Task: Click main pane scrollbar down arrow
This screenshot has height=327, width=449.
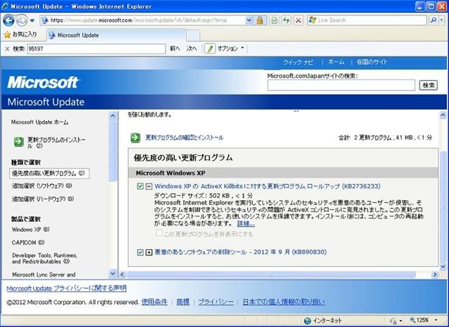Action: 443,267
